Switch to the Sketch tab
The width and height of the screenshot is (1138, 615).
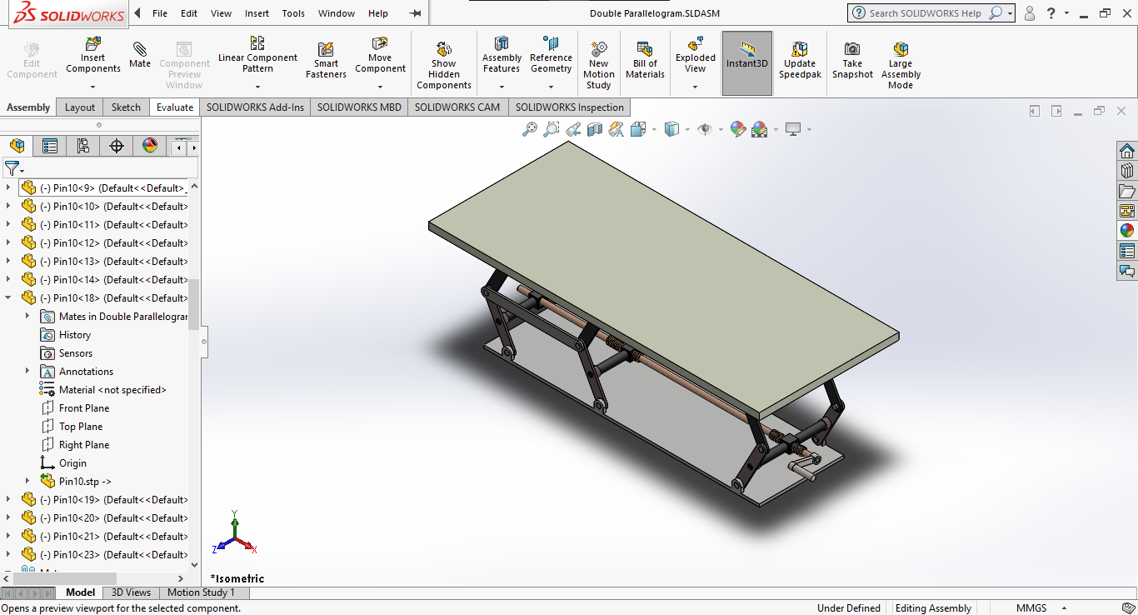[x=126, y=107]
